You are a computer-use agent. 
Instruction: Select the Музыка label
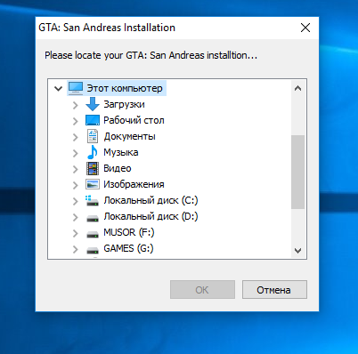(x=121, y=152)
